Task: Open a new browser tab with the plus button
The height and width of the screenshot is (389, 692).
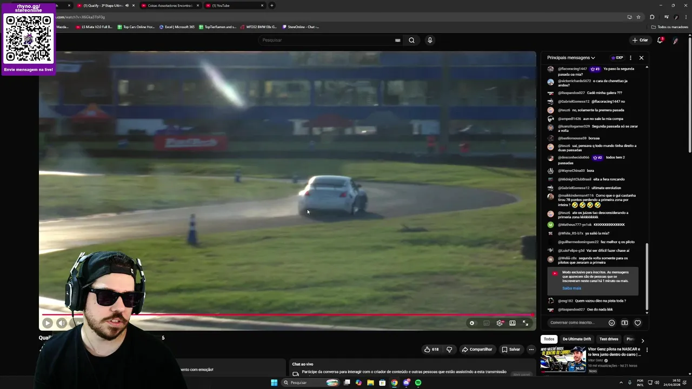Action: pyautogui.click(x=272, y=5)
